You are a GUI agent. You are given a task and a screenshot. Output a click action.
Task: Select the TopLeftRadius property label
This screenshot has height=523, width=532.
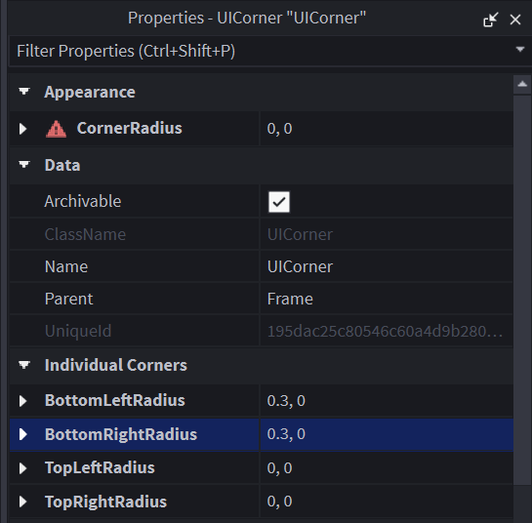pos(100,467)
